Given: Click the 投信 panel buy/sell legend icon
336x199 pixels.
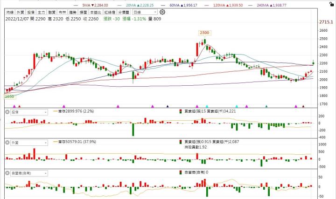Looking at the screenshot, I should [181, 111].
